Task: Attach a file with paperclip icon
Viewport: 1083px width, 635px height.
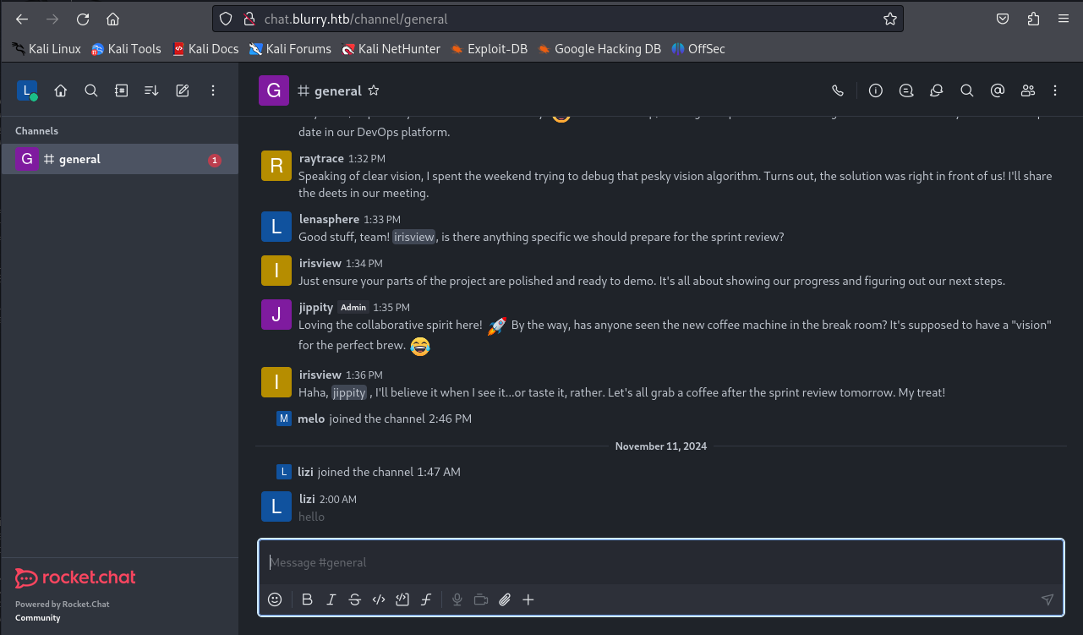Action: 505,599
